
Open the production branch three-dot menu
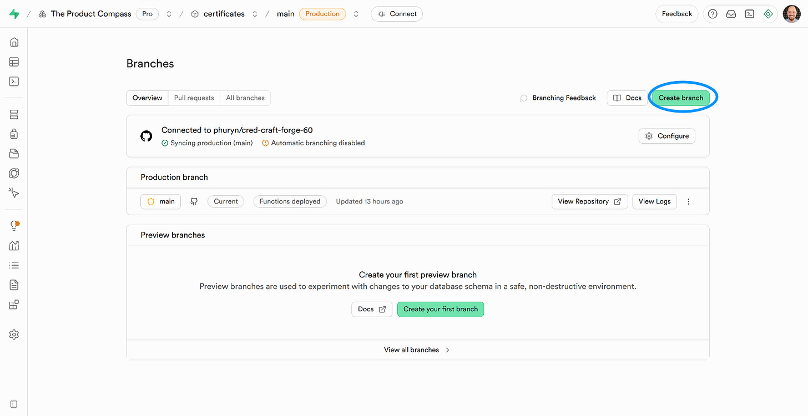(x=688, y=201)
